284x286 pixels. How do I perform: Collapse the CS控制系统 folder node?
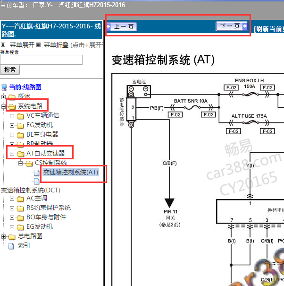coord(21,163)
